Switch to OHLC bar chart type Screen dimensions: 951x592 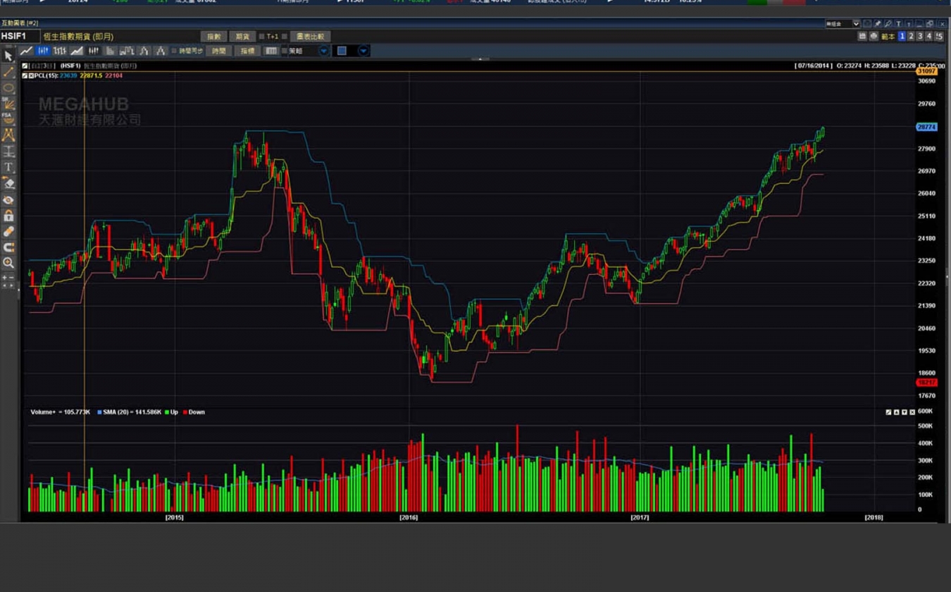coord(60,51)
